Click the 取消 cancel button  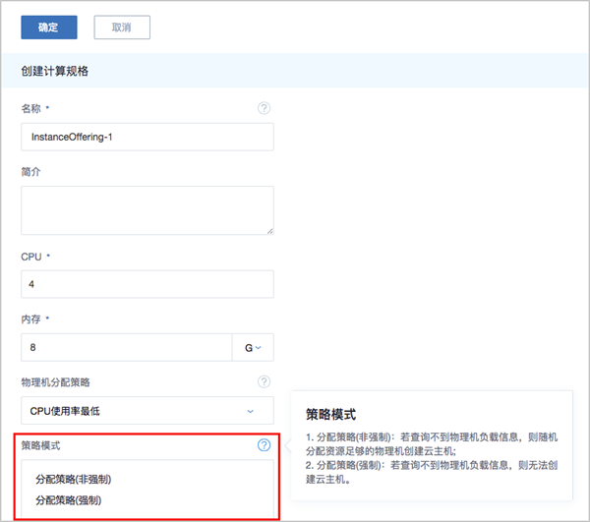click(122, 27)
